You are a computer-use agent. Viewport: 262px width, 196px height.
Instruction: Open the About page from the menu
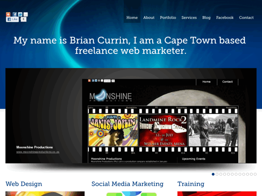[x=149, y=18]
